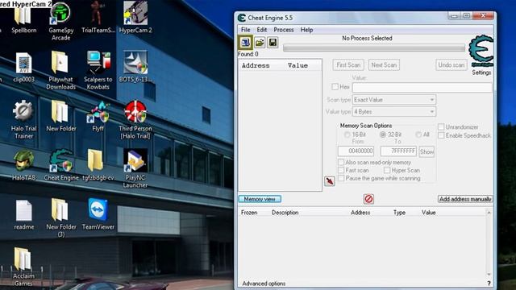516x290 pixels.
Task: Click the Frozen column header
Action: click(249, 213)
